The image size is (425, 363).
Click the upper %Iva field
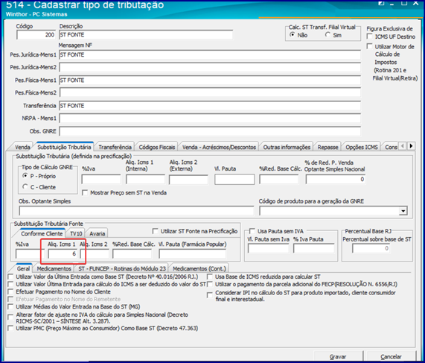point(101,180)
